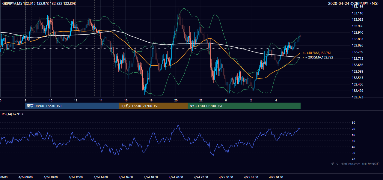
Task: Click the 132.769 price axis label
Action: coord(358,52)
